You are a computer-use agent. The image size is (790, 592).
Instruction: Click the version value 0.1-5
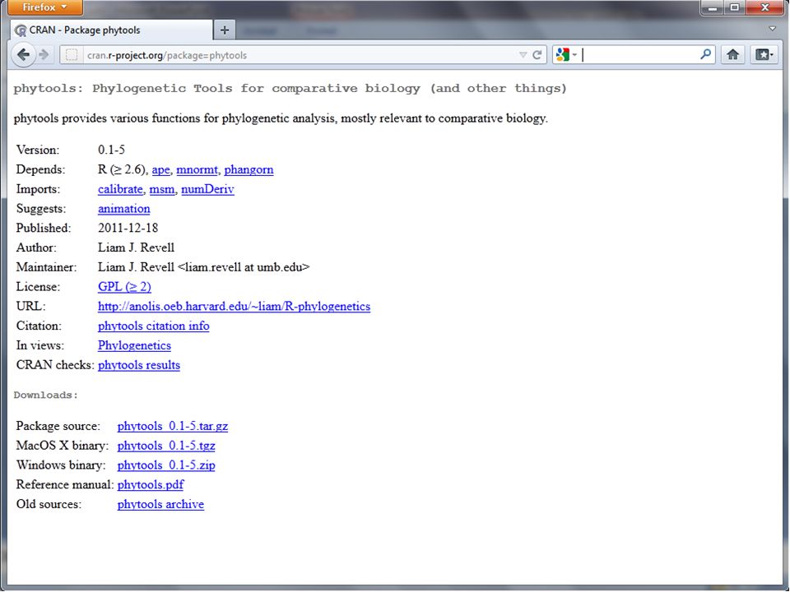(111, 150)
